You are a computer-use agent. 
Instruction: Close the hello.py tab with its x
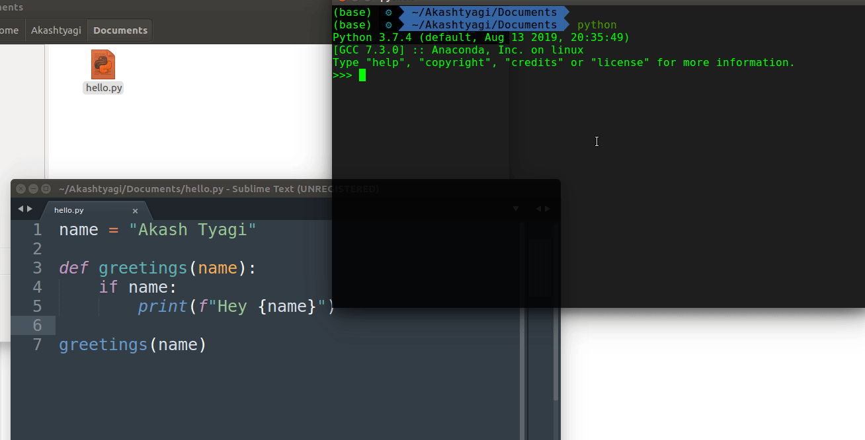(x=135, y=210)
